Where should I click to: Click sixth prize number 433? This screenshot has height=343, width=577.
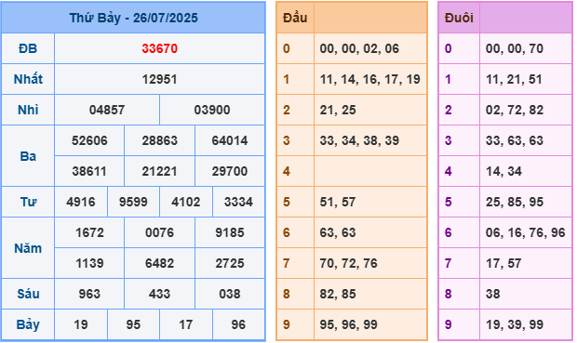160,294
